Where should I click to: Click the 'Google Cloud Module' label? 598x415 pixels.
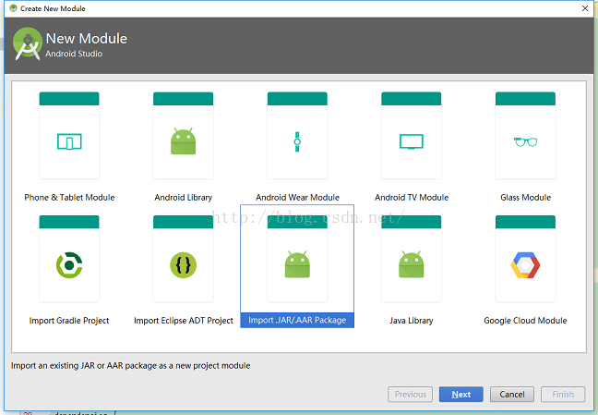pos(525,320)
